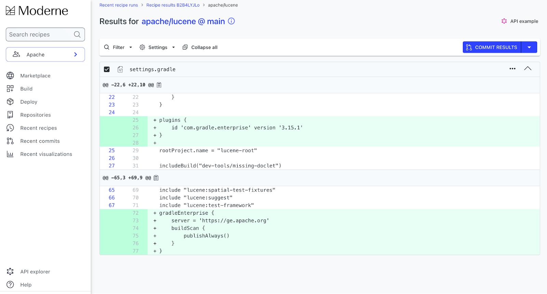This screenshot has width=547, height=294.
Task: Click the Build grid icon
Action: pos(10,89)
